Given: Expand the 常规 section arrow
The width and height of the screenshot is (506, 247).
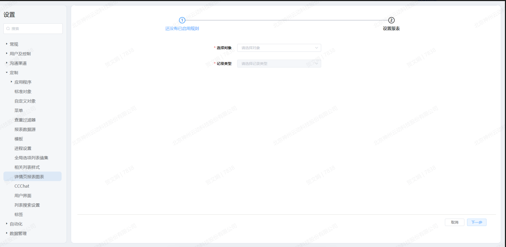Looking at the screenshot, I should pos(7,44).
